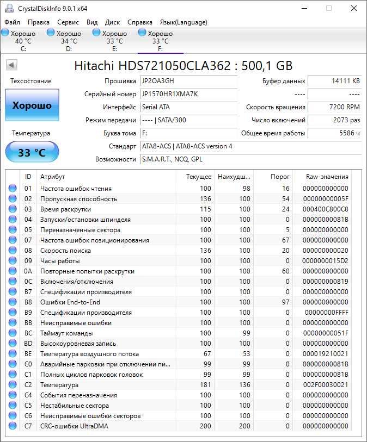Click the status icon for attribute C6
The width and height of the screenshot is (367, 442).
pyautogui.click(x=13, y=416)
